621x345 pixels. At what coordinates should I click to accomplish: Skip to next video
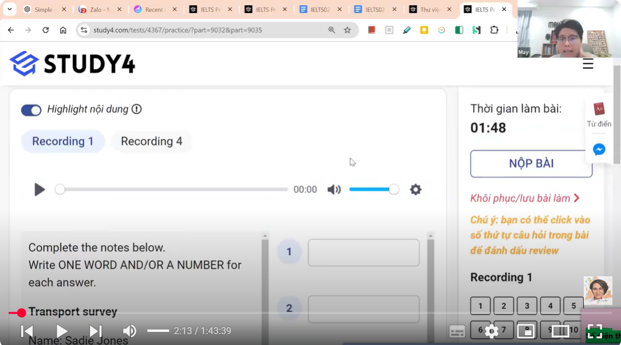click(x=95, y=331)
